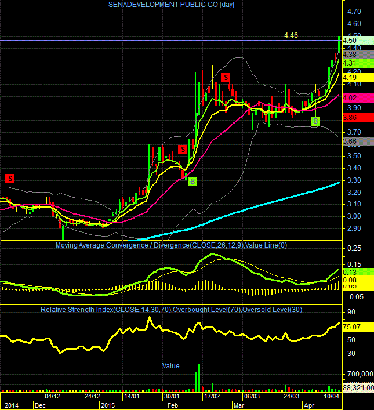Click the 90 RSI axis label
The height and width of the screenshot is (410, 374).
[351, 312]
